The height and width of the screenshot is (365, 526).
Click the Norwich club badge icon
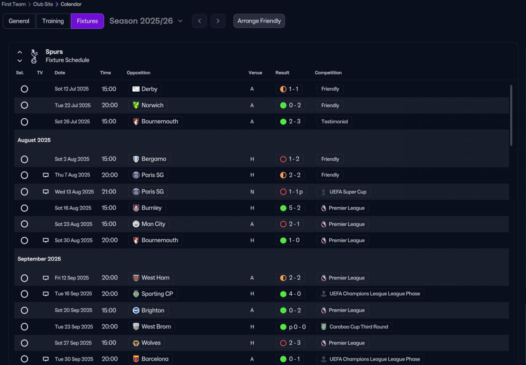(136, 105)
